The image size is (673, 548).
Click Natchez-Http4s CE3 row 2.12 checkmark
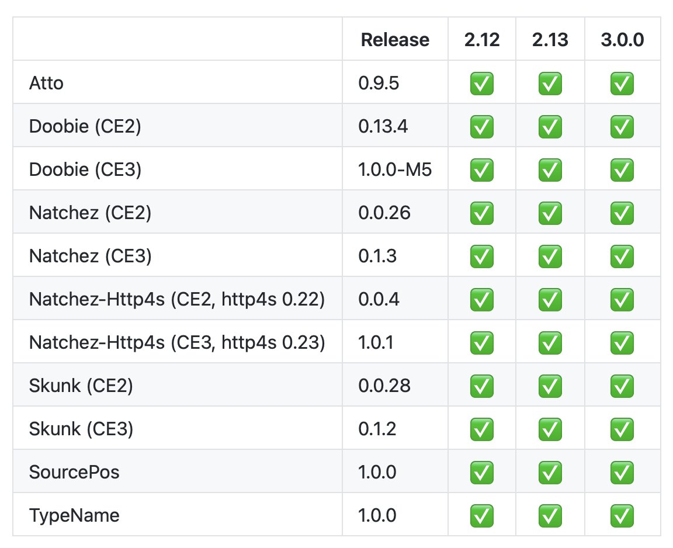pyautogui.click(x=481, y=343)
